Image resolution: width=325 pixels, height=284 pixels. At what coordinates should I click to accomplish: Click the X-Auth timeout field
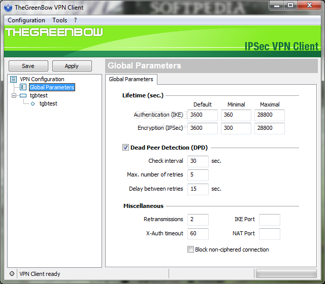pyautogui.click(x=198, y=234)
